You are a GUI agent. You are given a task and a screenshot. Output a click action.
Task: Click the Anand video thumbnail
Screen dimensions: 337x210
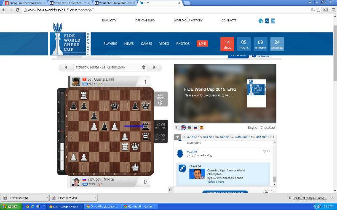click(197, 174)
